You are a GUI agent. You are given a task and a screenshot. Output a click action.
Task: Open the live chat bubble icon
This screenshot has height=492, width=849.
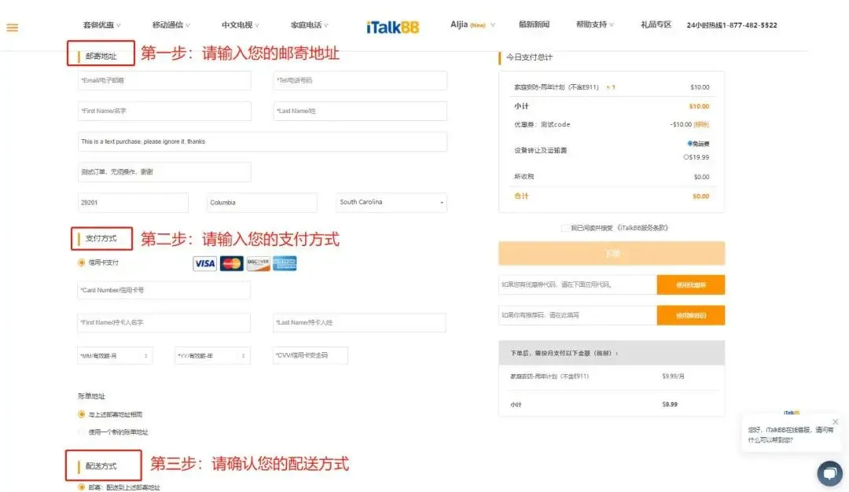(x=829, y=473)
